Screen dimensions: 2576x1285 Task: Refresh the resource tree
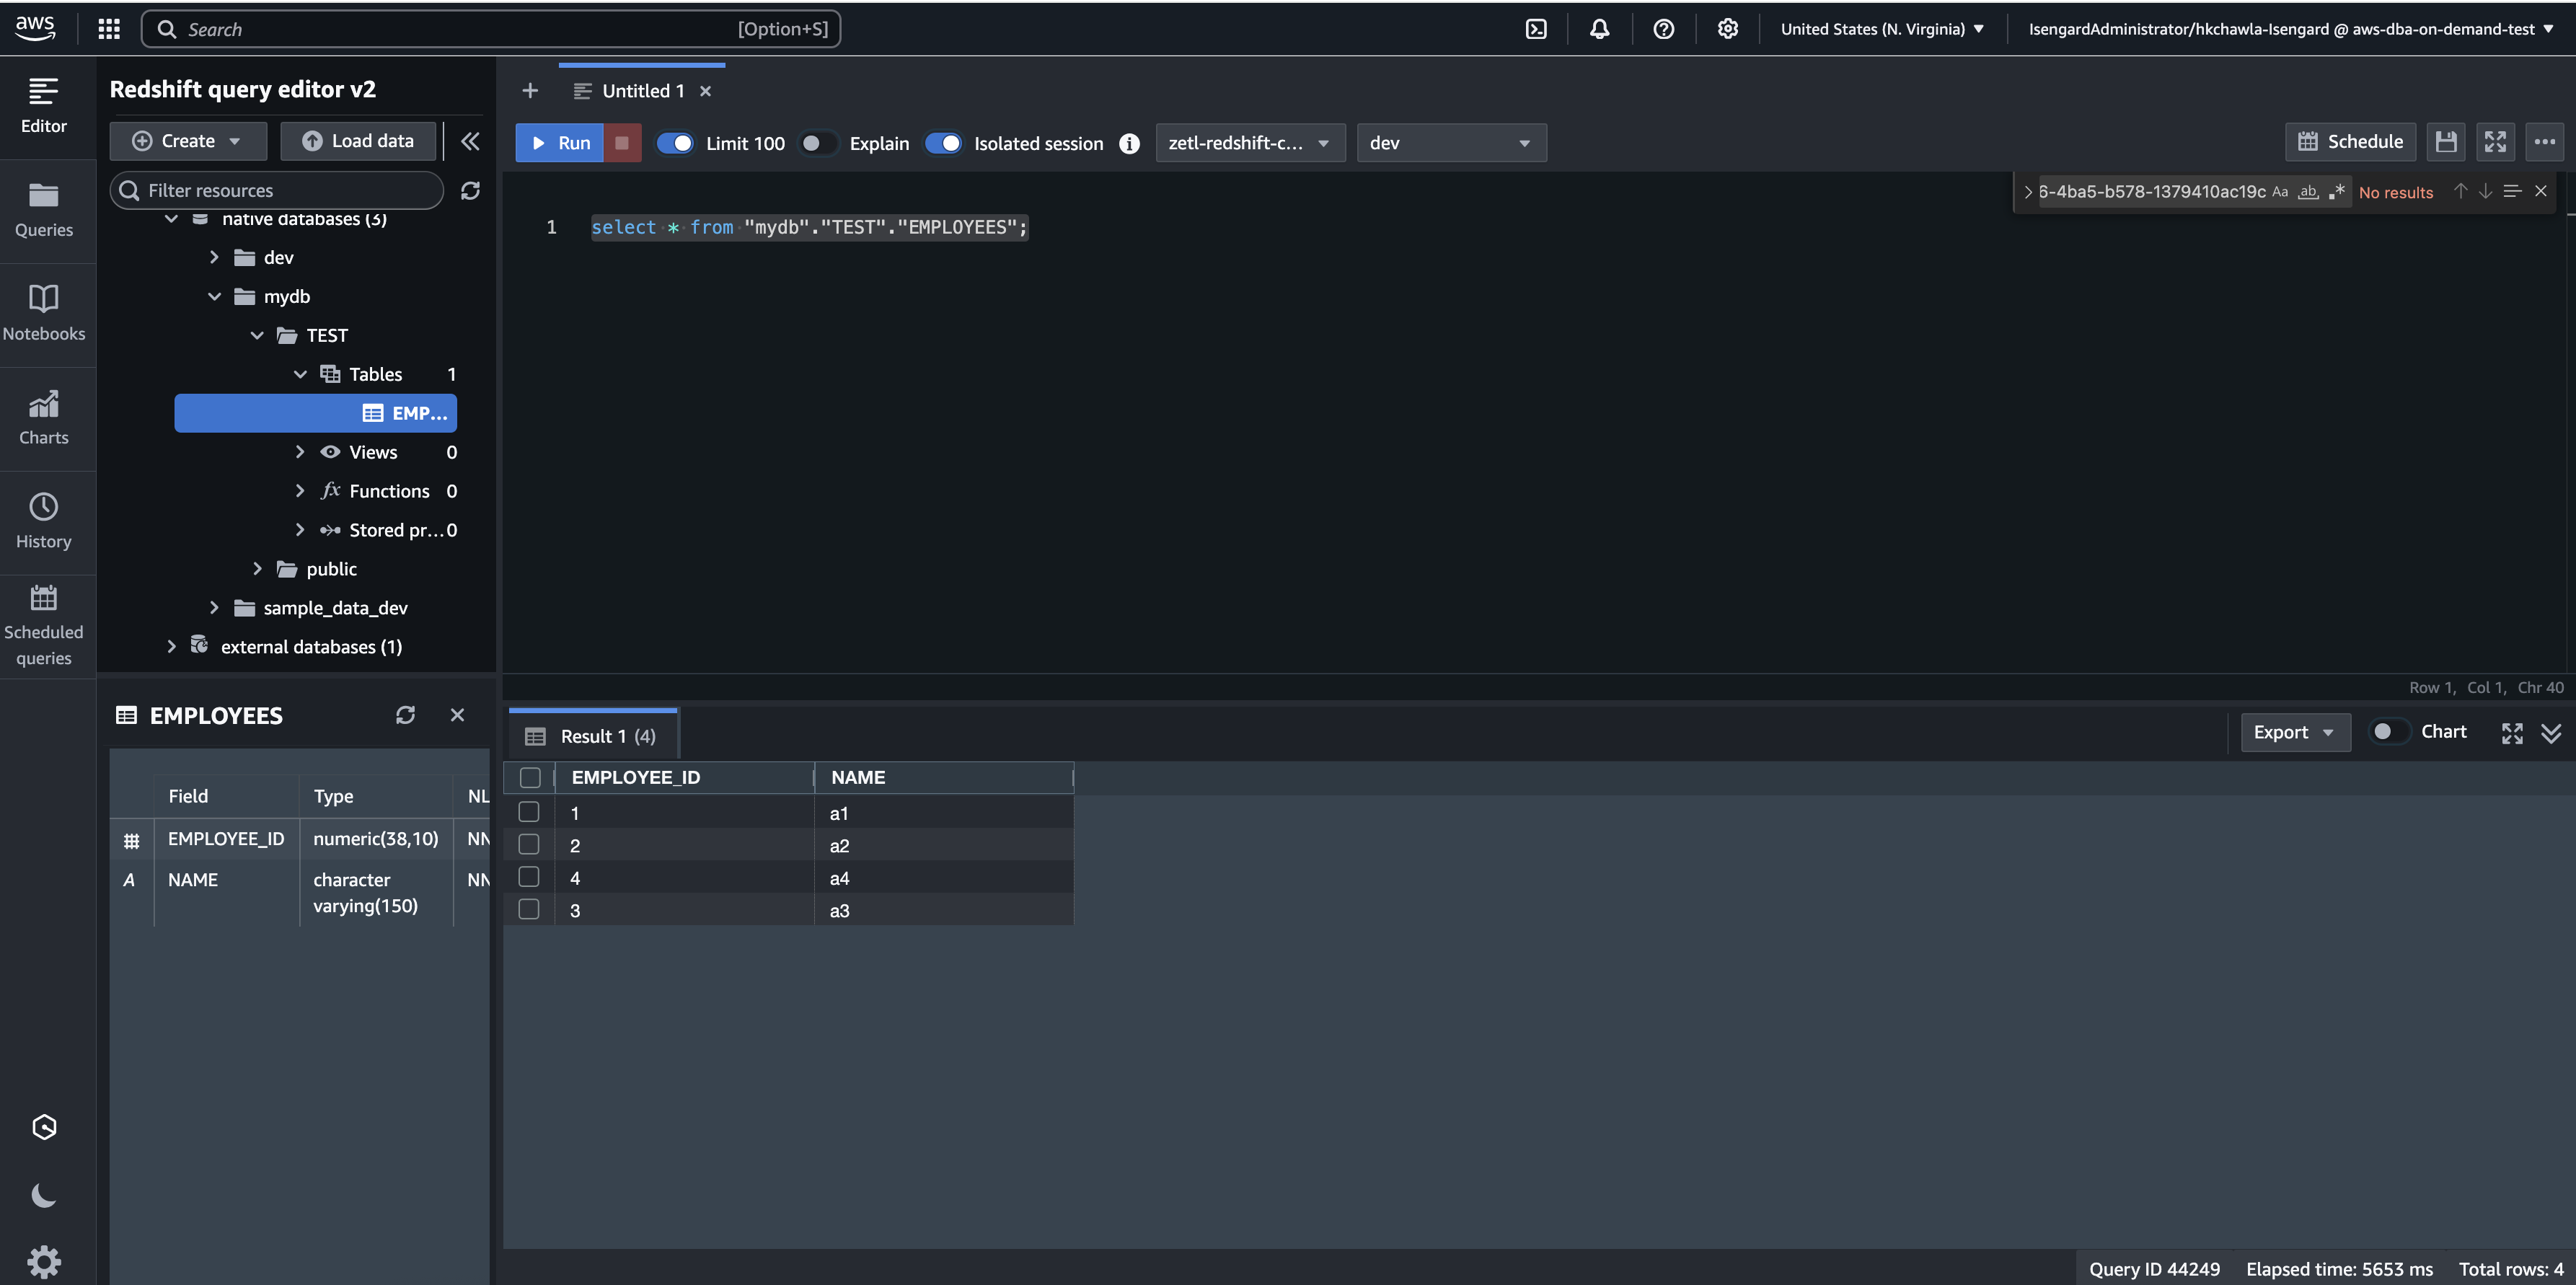(470, 190)
